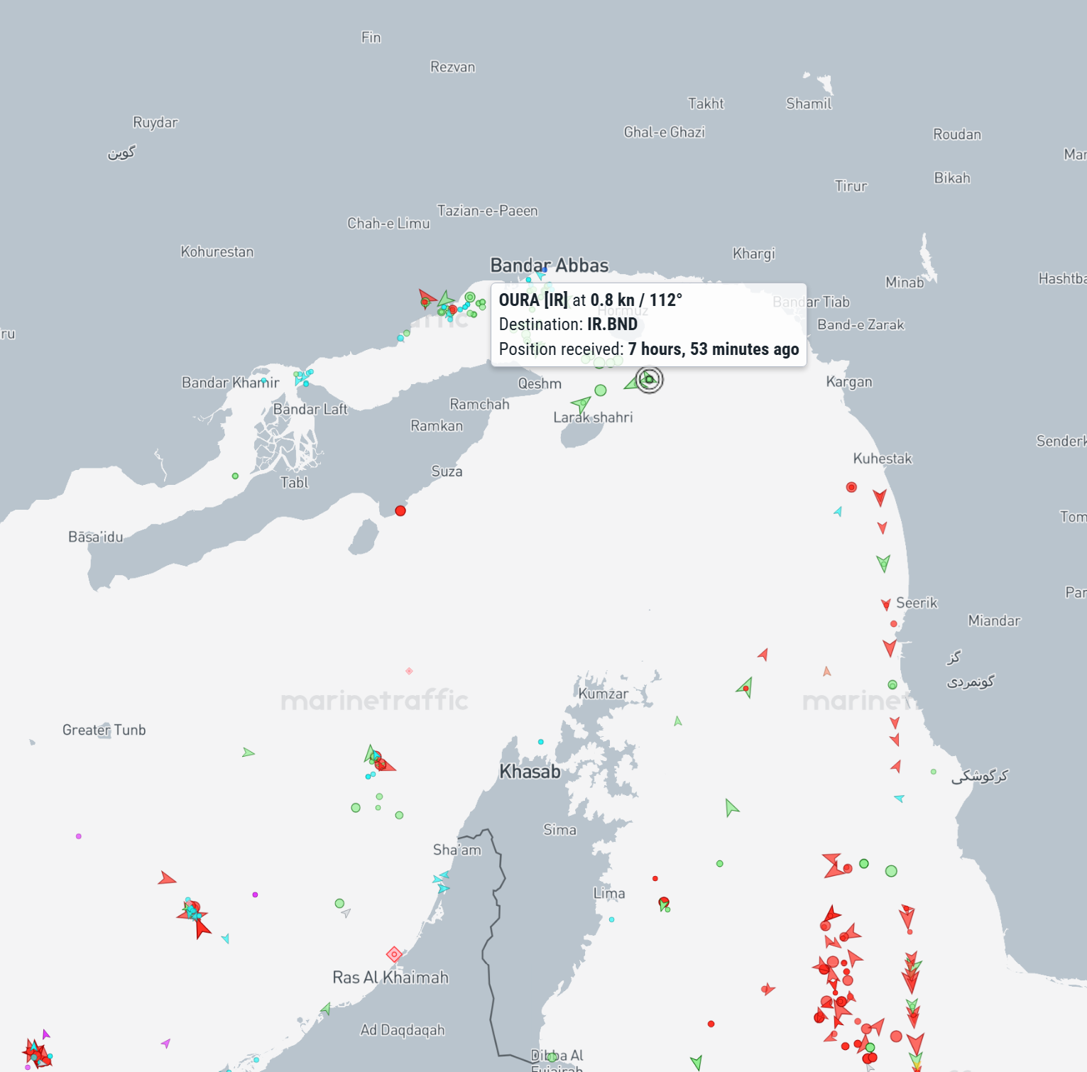Click the Bāsa'īdu place label
The image size is (1087, 1072).
(96, 537)
